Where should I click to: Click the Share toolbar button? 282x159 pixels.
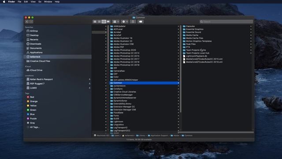(133, 22)
